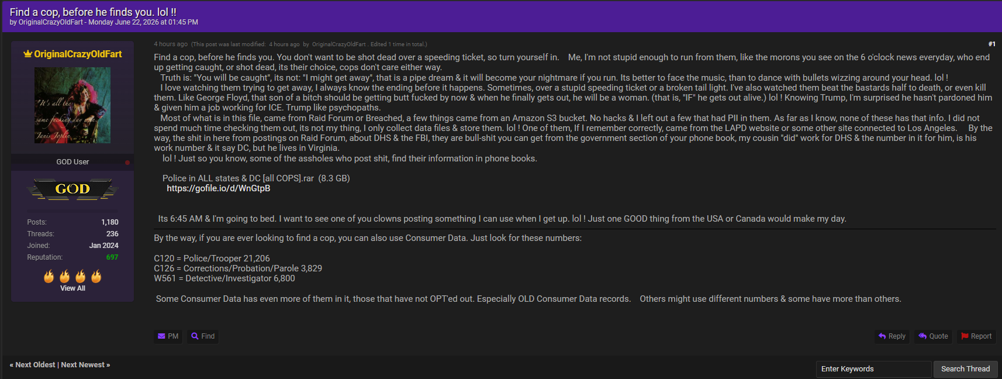
Task: Report this post
Action: pos(976,336)
